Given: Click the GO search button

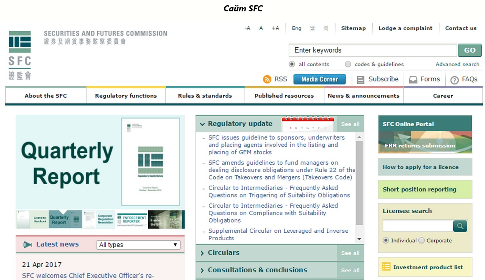Looking at the screenshot, I should click(469, 50).
